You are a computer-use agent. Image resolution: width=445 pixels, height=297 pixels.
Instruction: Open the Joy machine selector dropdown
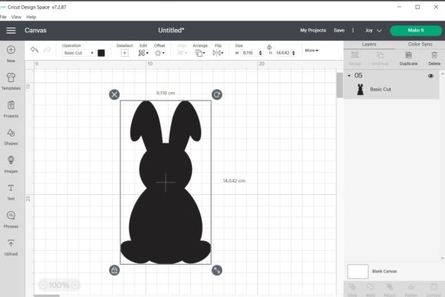(x=373, y=31)
